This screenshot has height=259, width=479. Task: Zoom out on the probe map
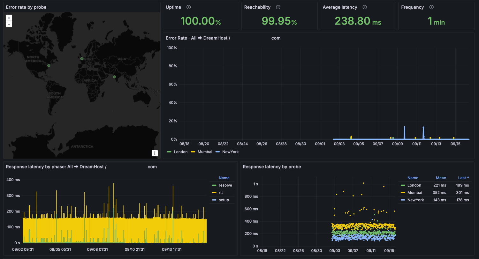[9, 24]
